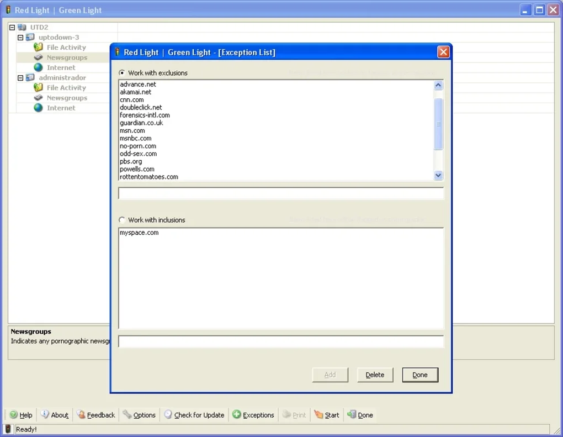Image resolution: width=563 pixels, height=437 pixels.
Task: Click the uptodown-3 user icon
Action: pos(30,38)
